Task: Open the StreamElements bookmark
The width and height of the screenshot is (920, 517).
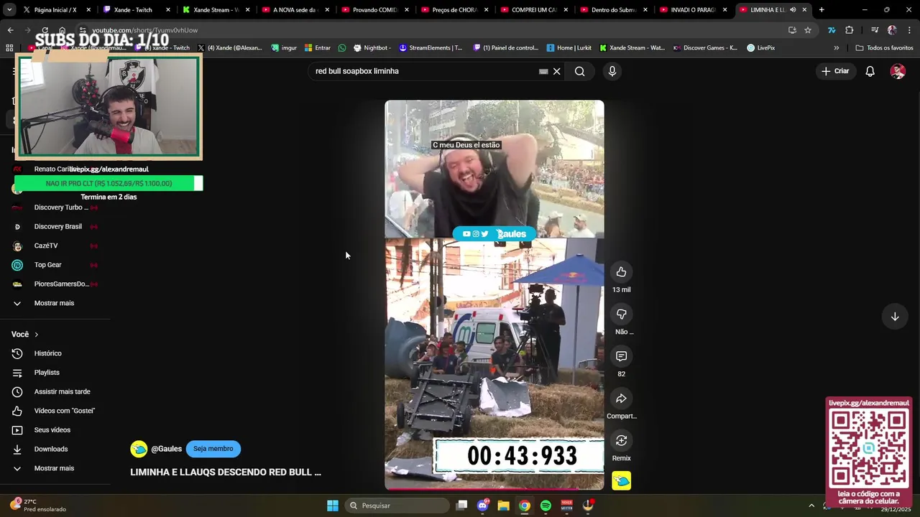Action: coord(431,48)
